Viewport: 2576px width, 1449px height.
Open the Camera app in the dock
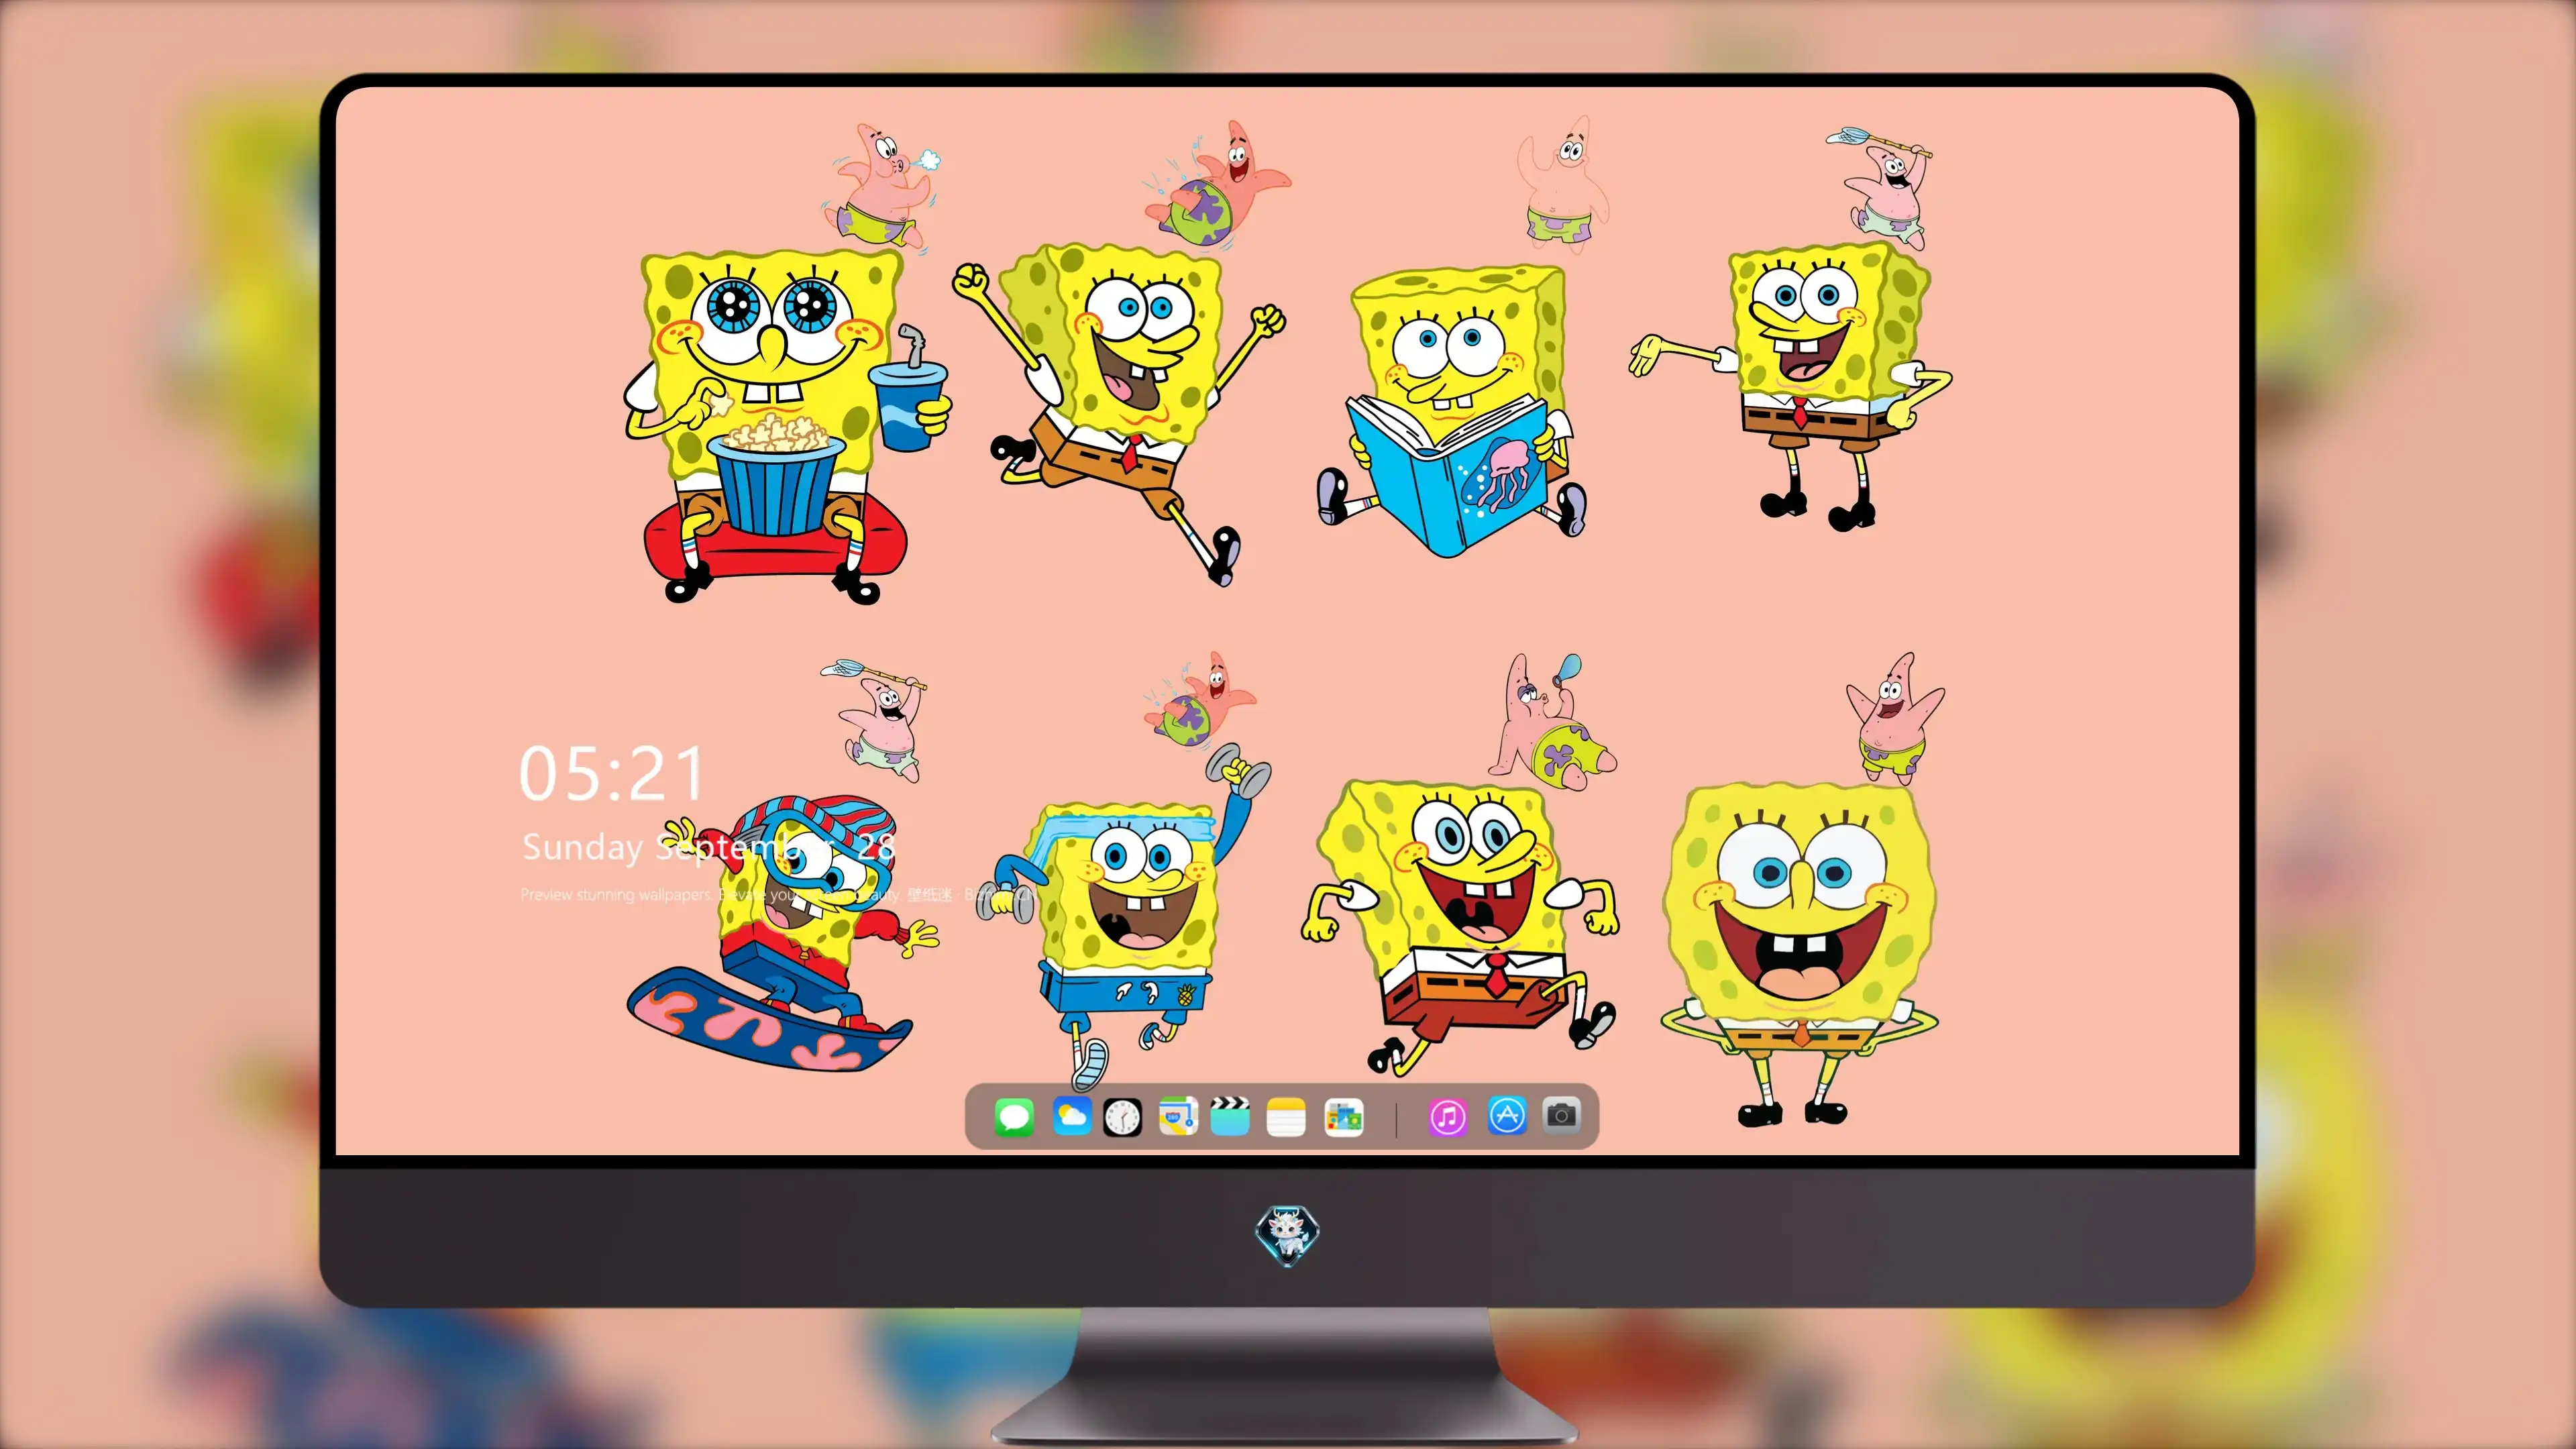point(1561,1114)
